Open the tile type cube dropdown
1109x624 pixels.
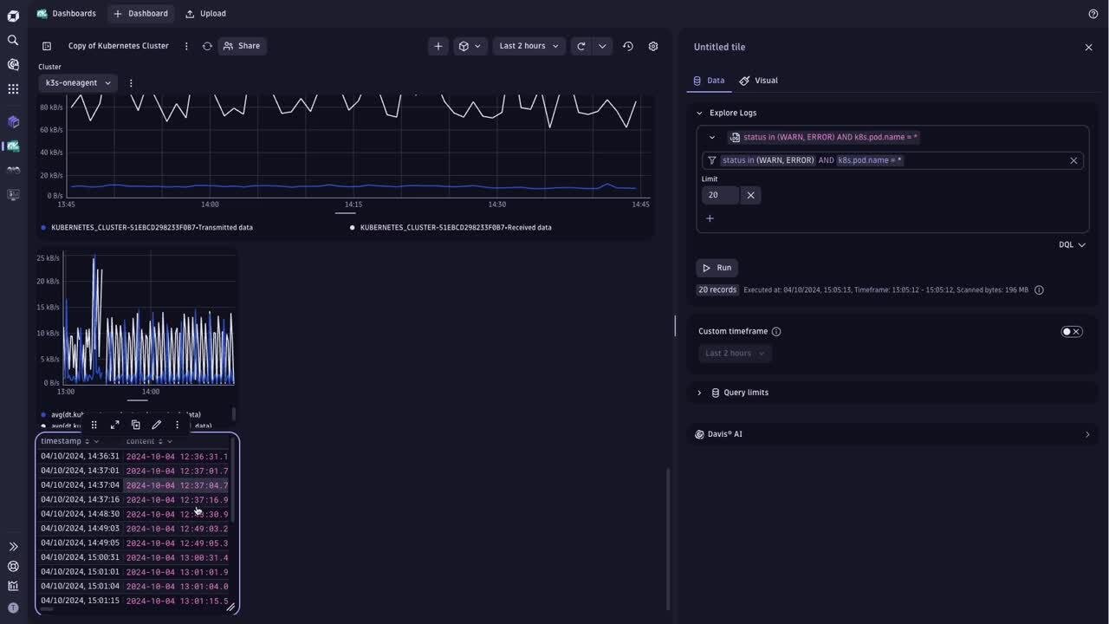click(x=471, y=46)
